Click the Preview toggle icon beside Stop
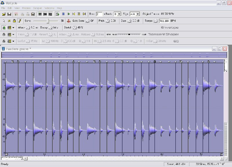 [57, 14]
